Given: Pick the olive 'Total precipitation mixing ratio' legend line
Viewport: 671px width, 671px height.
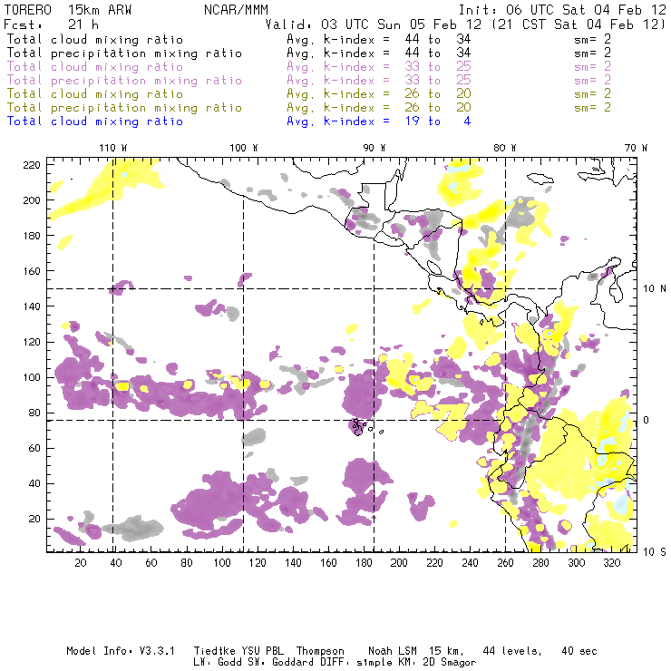Looking at the screenshot, I should 124,108.
